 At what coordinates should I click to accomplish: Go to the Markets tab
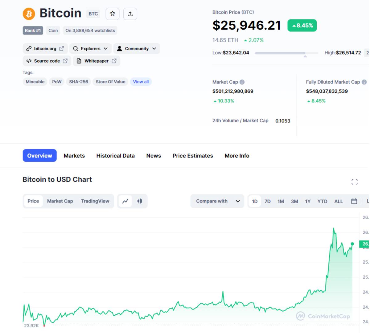[74, 156]
